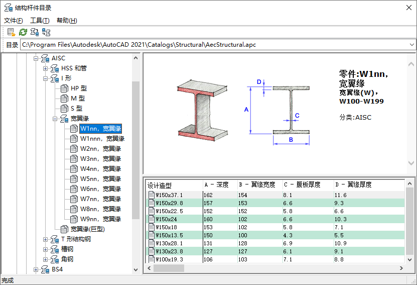This screenshot has width=417, height=285.
Task: Select W9nn，宽翼缘 tree item
Action: coord(100,219)
